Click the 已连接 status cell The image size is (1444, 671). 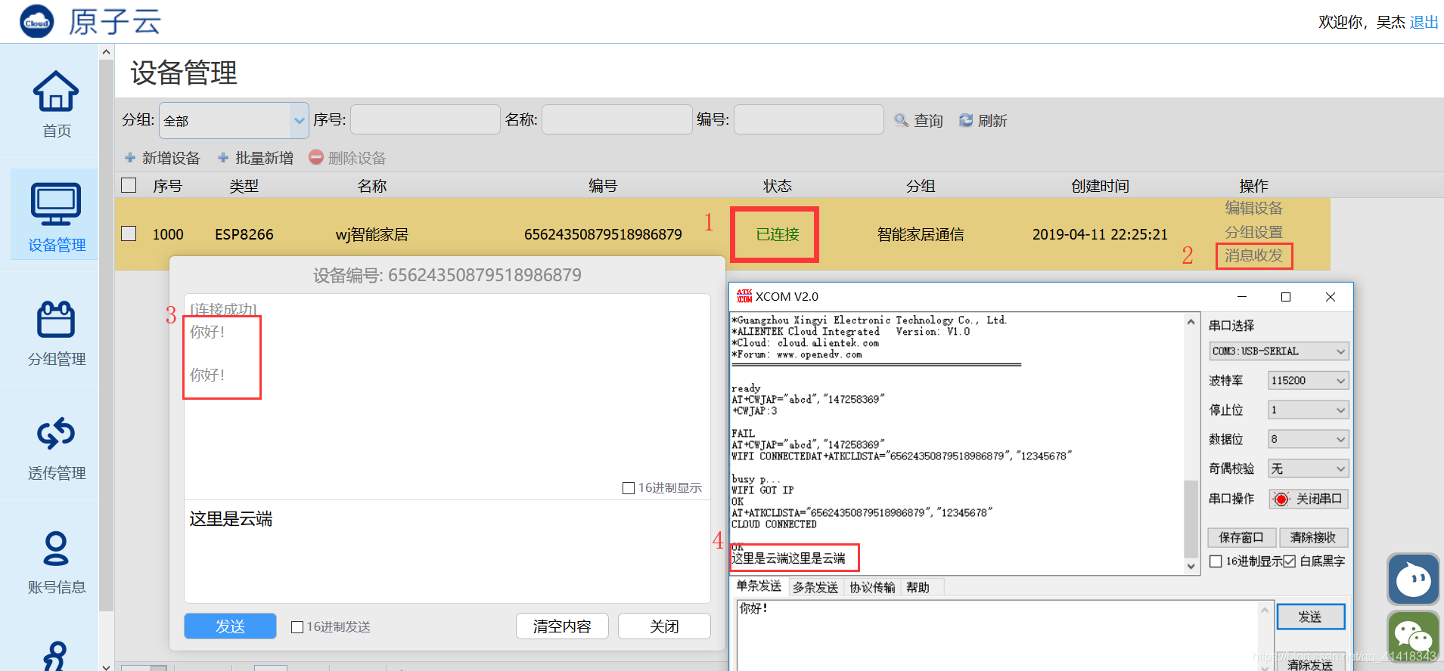pos(777,234)
